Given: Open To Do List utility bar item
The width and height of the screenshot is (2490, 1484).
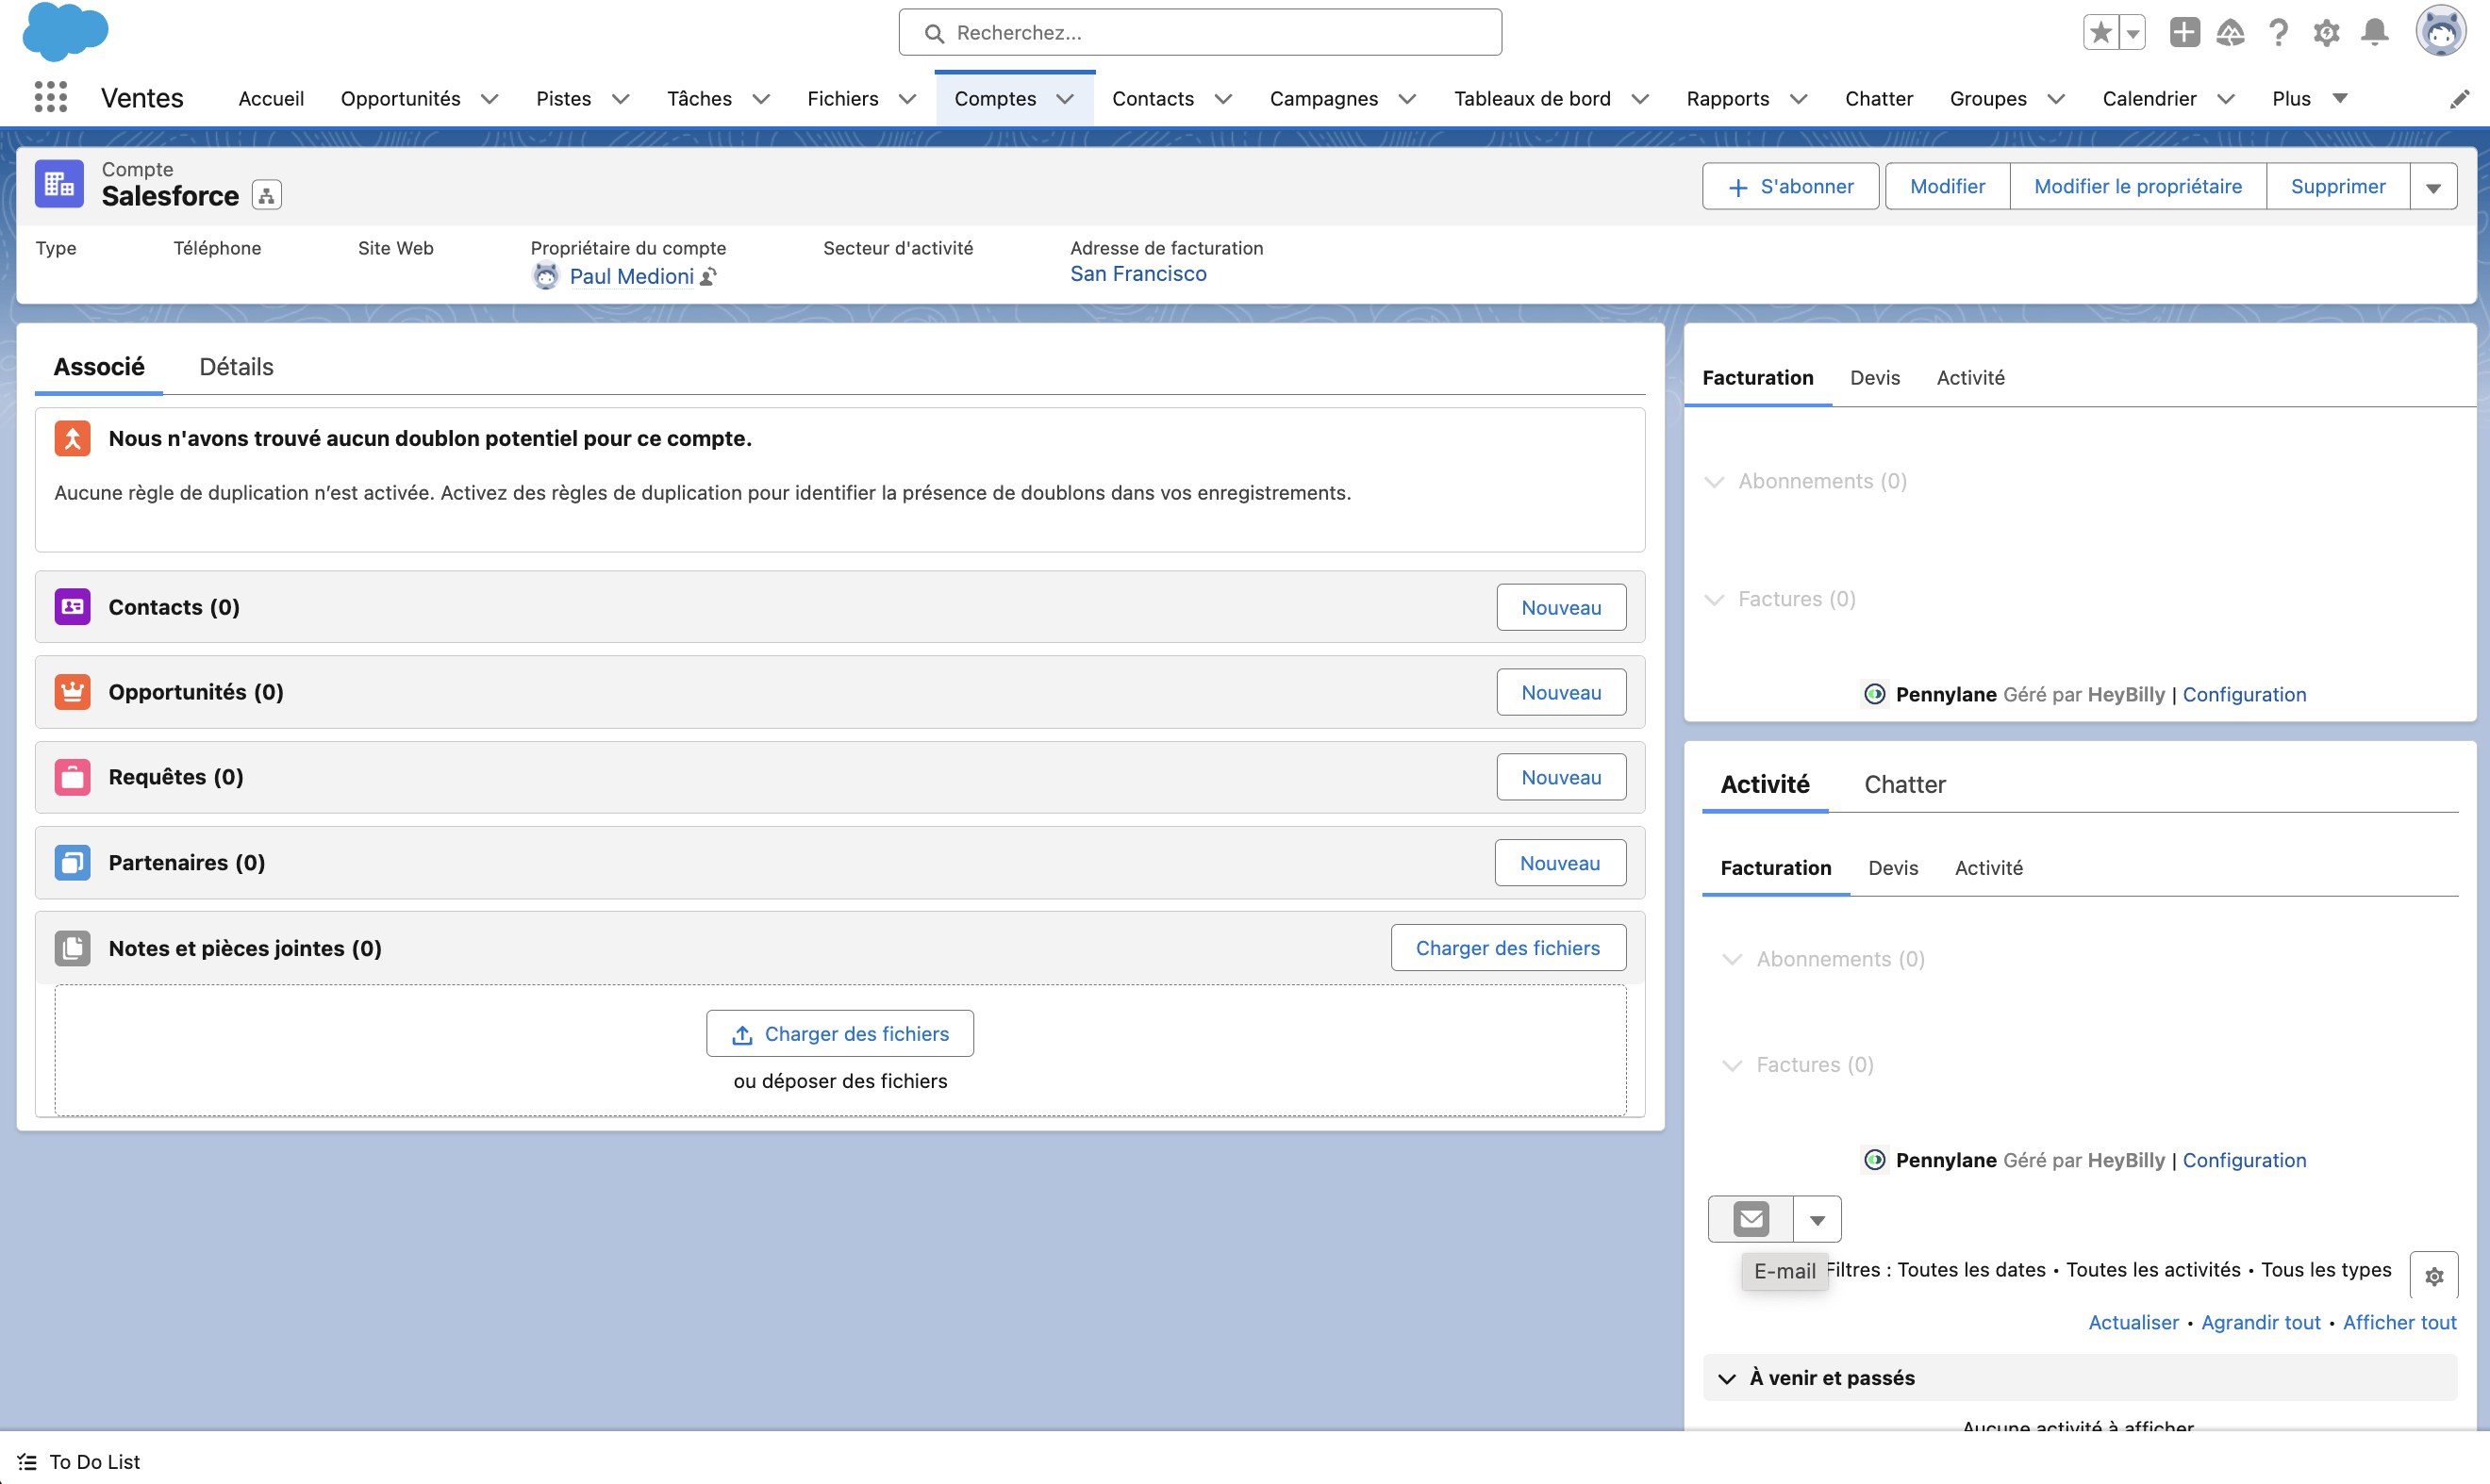Looking at the screenshot, I should [80, 1462].
